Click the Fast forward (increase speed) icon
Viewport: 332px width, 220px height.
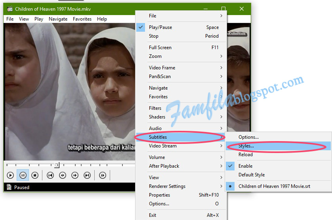point(75,175)
